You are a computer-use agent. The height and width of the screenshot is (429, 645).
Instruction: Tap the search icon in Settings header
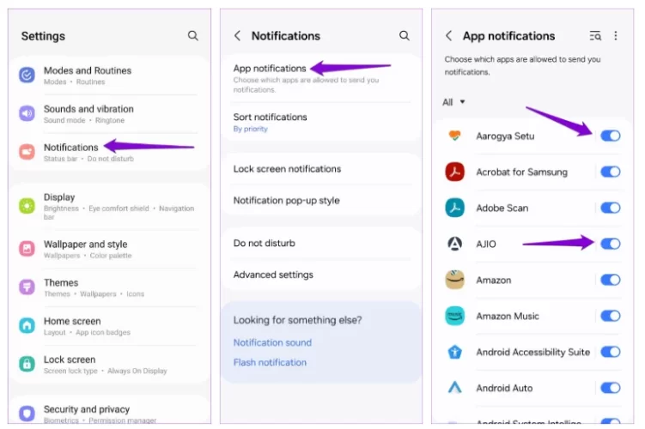point(193,36)
